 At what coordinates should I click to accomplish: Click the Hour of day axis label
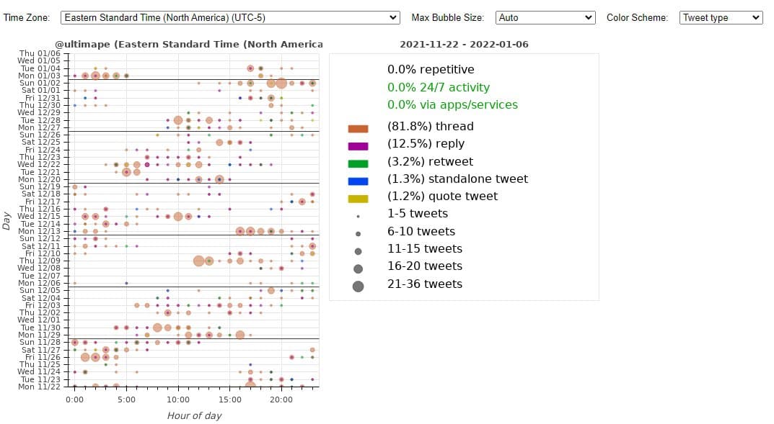[194, 415]
